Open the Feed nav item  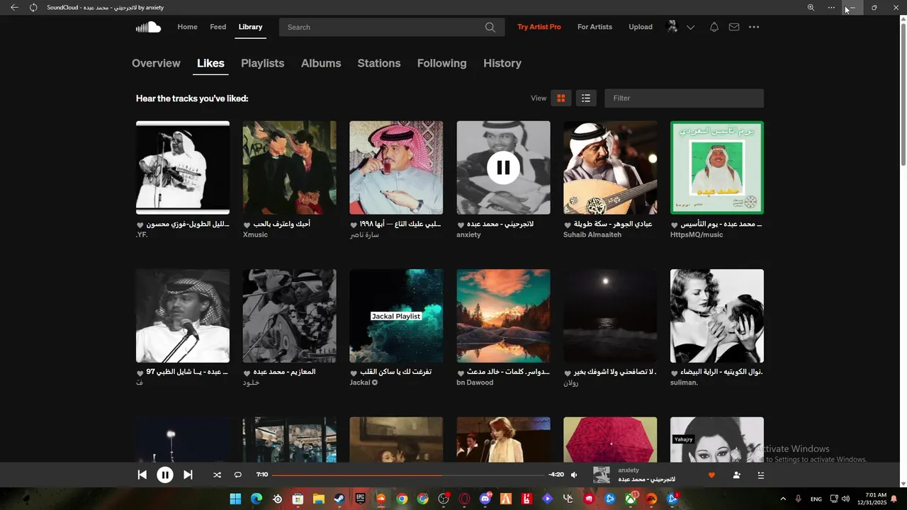[x=218, y=27]
